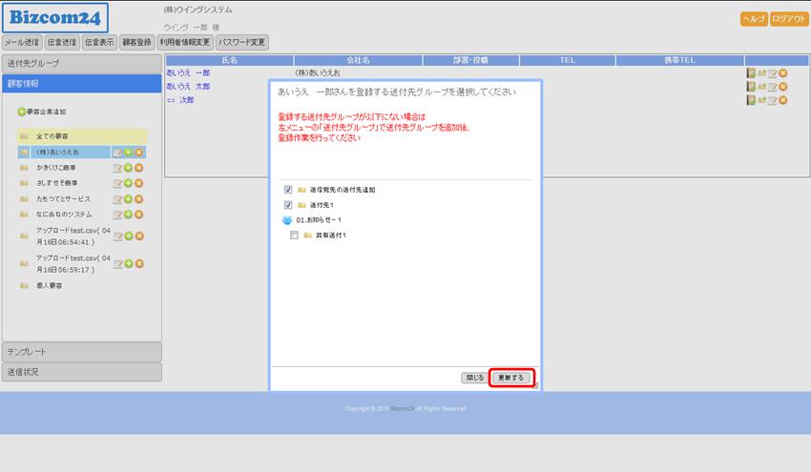This screenshot has width=811, height=472.
Task: Uncheck the 送信宛先の送付先追加 checkbox
Action: click(x=288, y=190)
